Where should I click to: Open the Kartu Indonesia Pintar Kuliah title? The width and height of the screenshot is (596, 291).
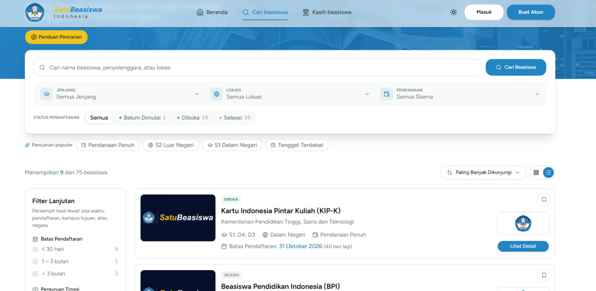(x=281, y=211)
